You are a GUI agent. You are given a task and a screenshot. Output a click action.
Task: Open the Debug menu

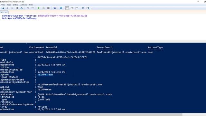[16, 5]
